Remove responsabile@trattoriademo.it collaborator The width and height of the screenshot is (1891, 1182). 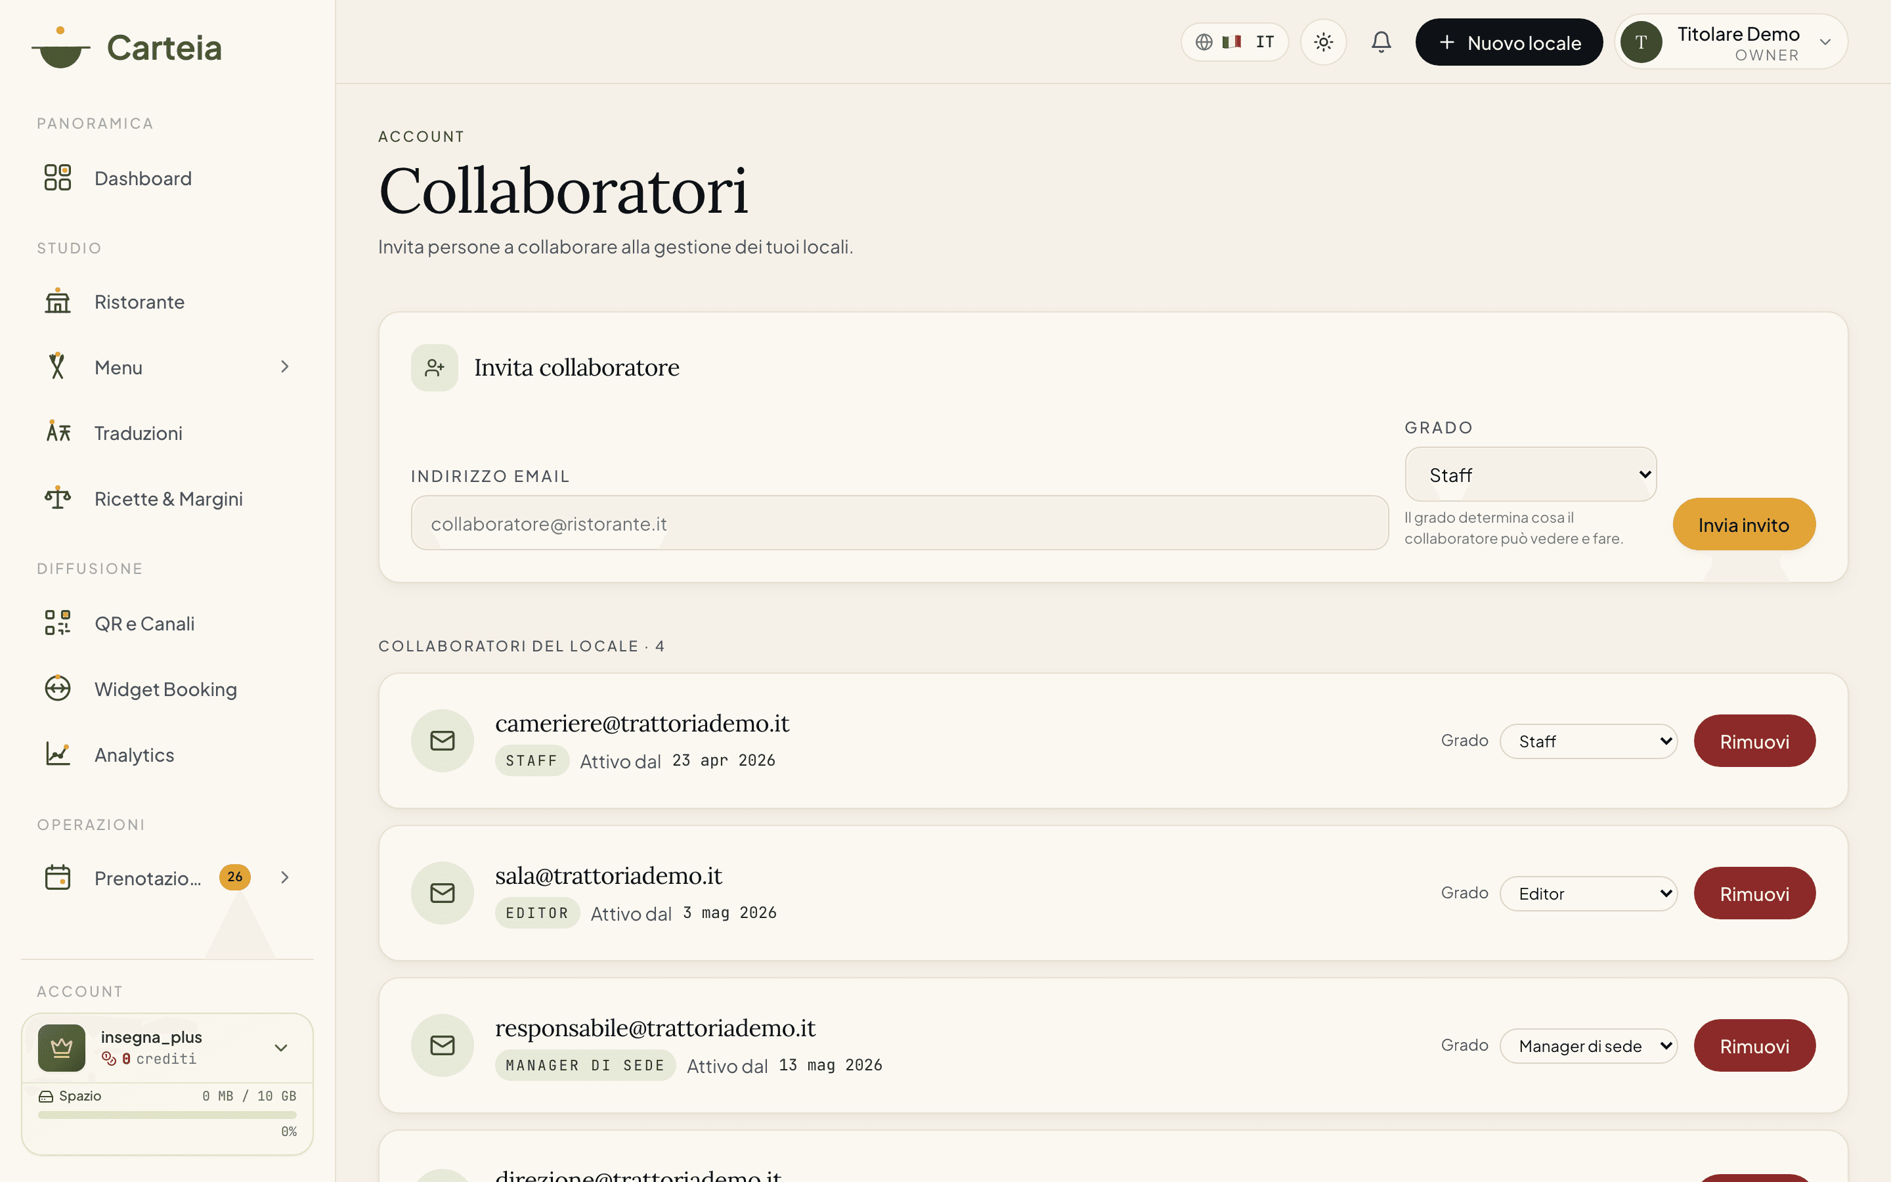coord(1754,1046)
